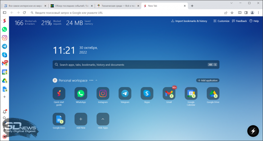Select the New Tab tab
263x141 pixels.
point(164,6)
